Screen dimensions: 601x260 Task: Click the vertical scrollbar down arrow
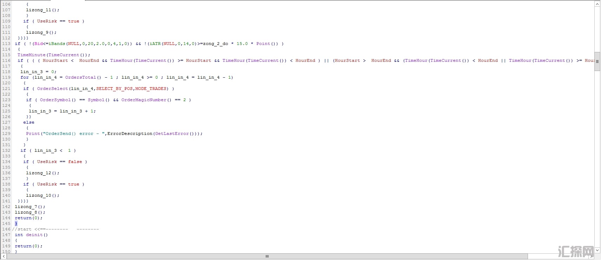[x=597, y=250]
